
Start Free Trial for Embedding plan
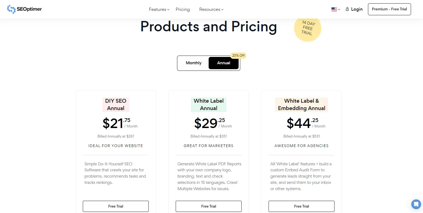click(302, 206)
